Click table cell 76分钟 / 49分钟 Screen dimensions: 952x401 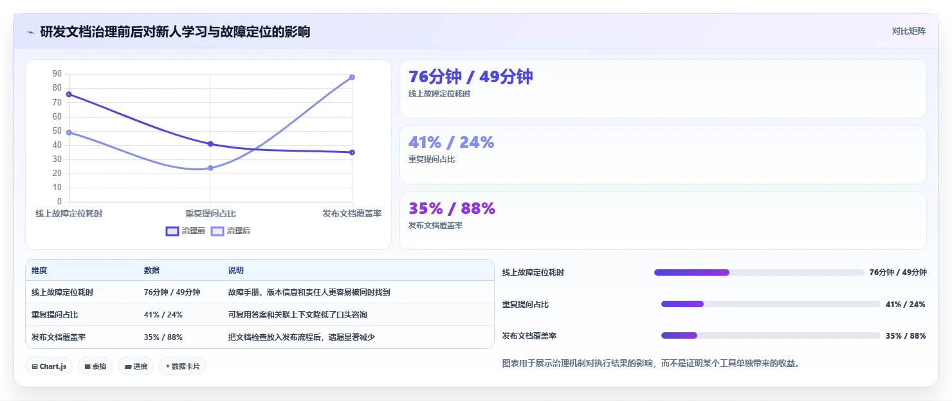(172, 292)
